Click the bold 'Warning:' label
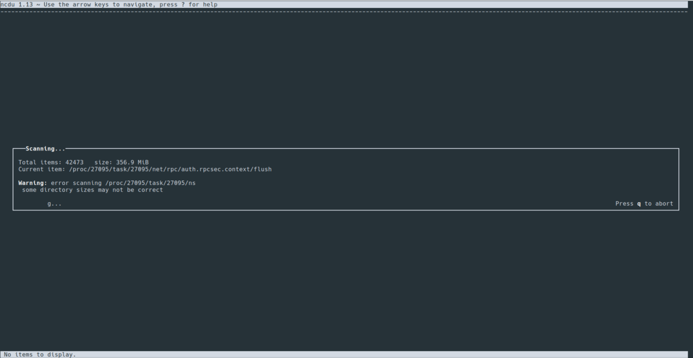Image resolution: width=693 pixels, height=358 pixels. (32, 183)
